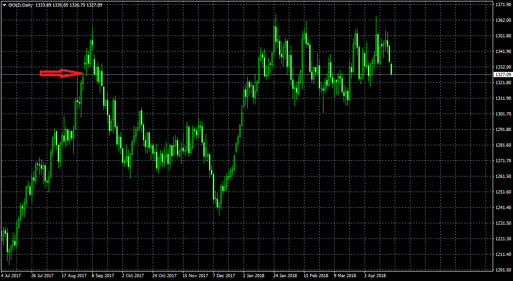Click the 1341.90 price axis label
513x281 pixels.
pos(503,52)
